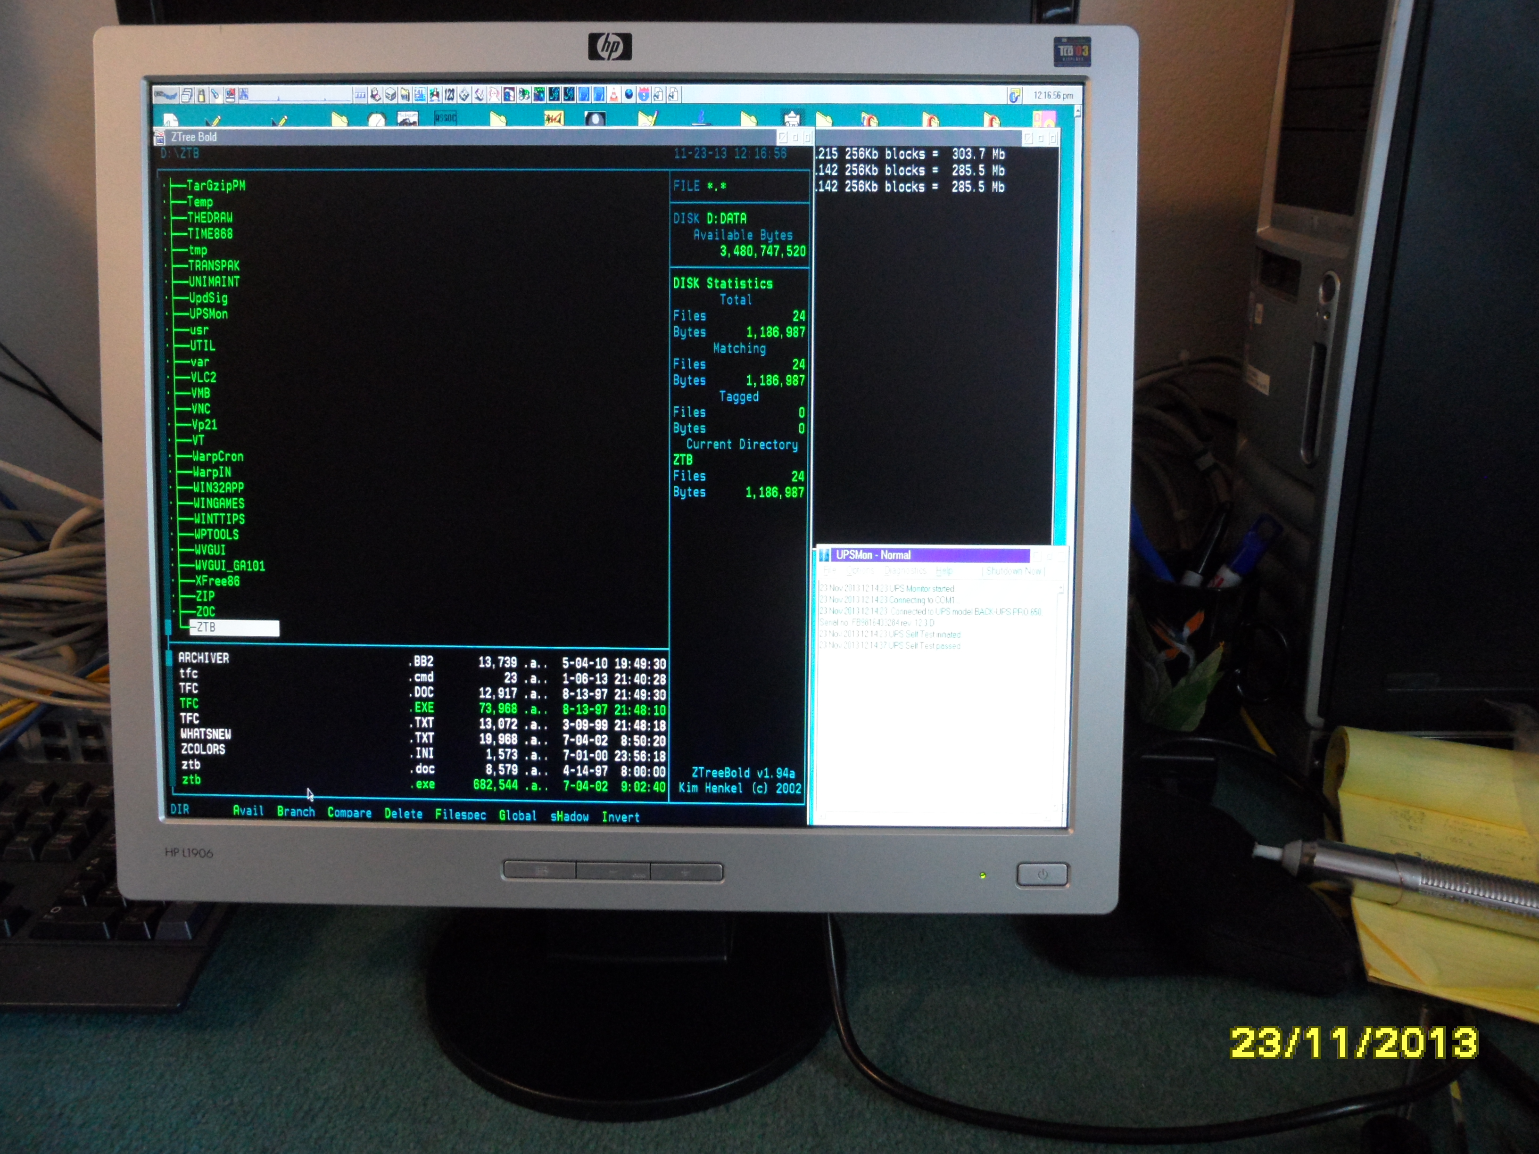Select the WarpCron directory in the tree

tap(218, 456)
